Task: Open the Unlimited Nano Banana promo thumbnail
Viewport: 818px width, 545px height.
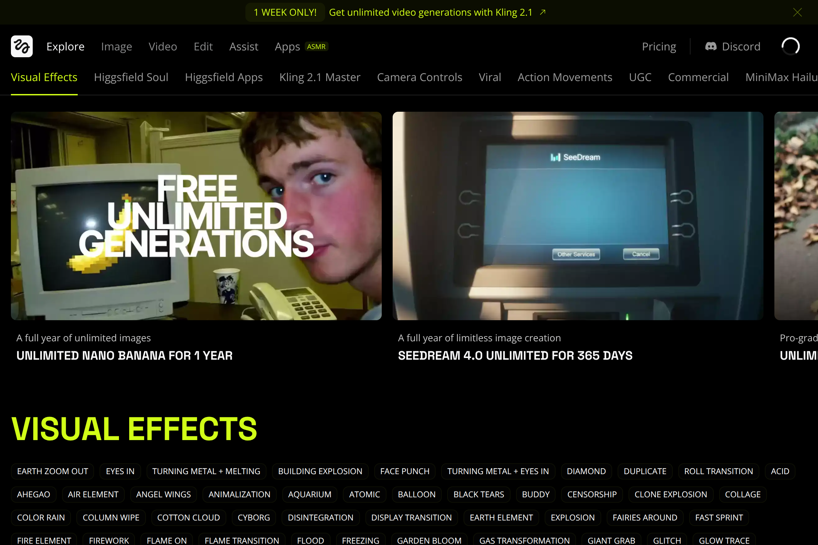Action: coord(196,216)
